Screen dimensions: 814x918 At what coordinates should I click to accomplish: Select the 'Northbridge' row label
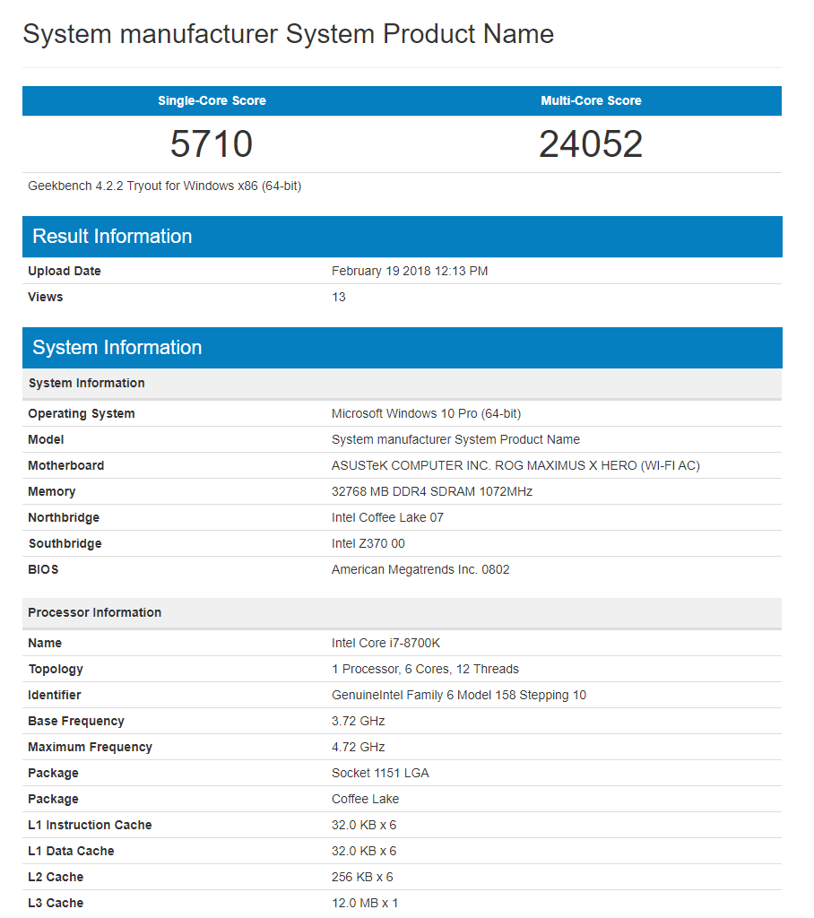click(64, 517)
